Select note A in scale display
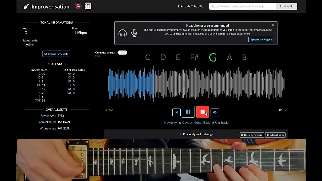 (x=229, y=58)
